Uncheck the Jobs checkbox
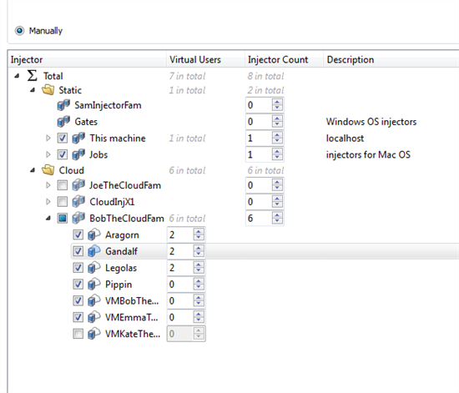 63,154
